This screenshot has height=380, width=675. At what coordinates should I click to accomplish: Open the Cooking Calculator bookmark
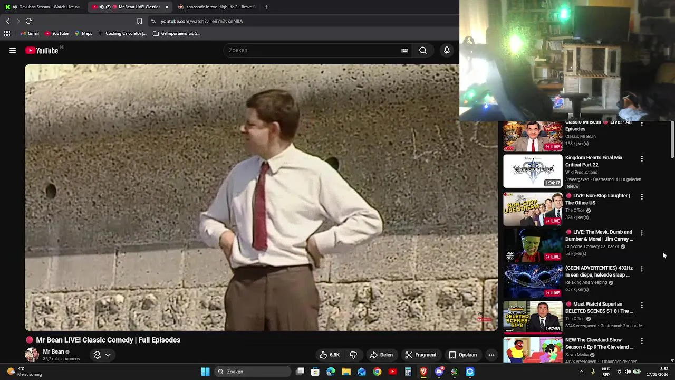[x=122, y=33]
